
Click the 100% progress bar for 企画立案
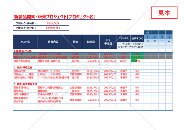click(x=137, y=54)
